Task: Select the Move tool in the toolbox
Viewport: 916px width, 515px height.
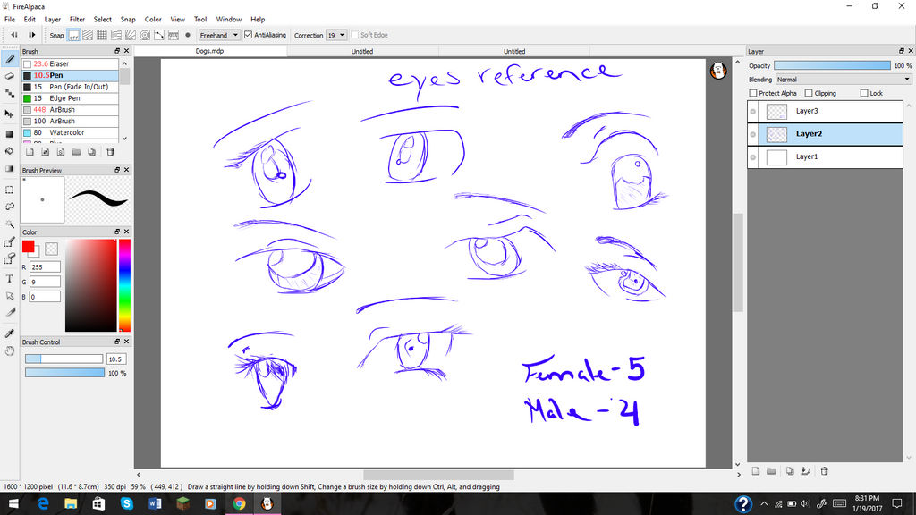Action: (x=10, y=114)
